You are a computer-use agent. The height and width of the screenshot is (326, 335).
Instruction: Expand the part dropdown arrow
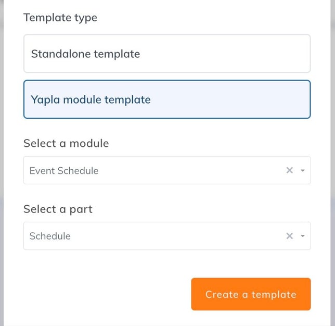(x=303, y=236)
